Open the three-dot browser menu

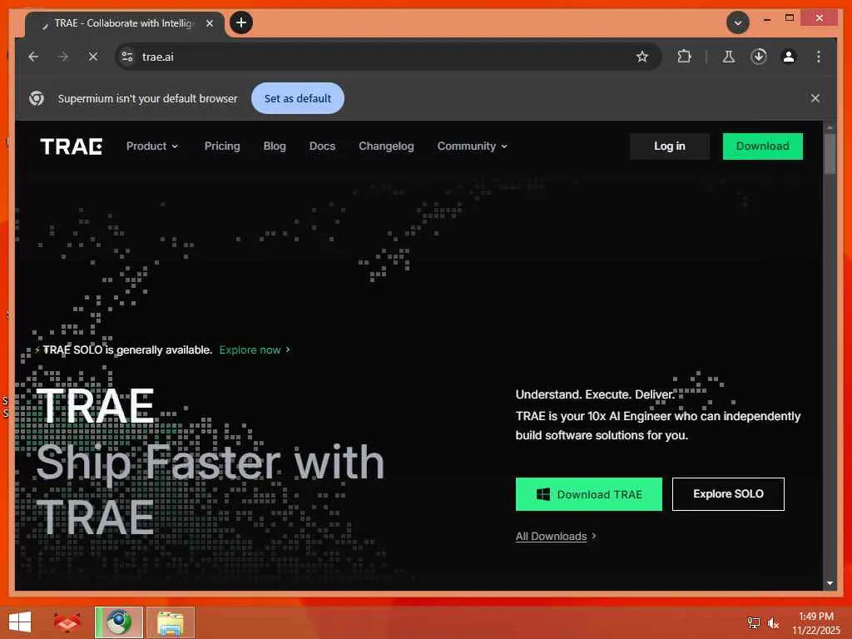[x=819, y=57]
